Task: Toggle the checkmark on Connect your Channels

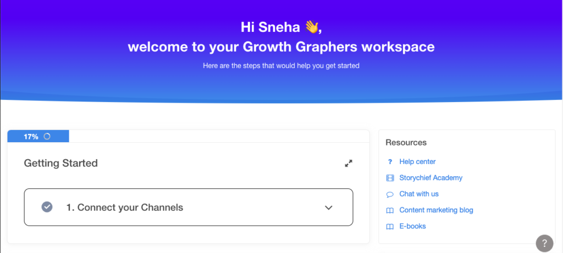Action: 47,207
